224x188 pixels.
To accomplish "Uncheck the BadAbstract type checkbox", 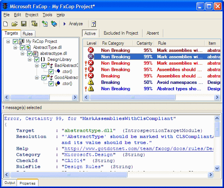I will 44,65.
